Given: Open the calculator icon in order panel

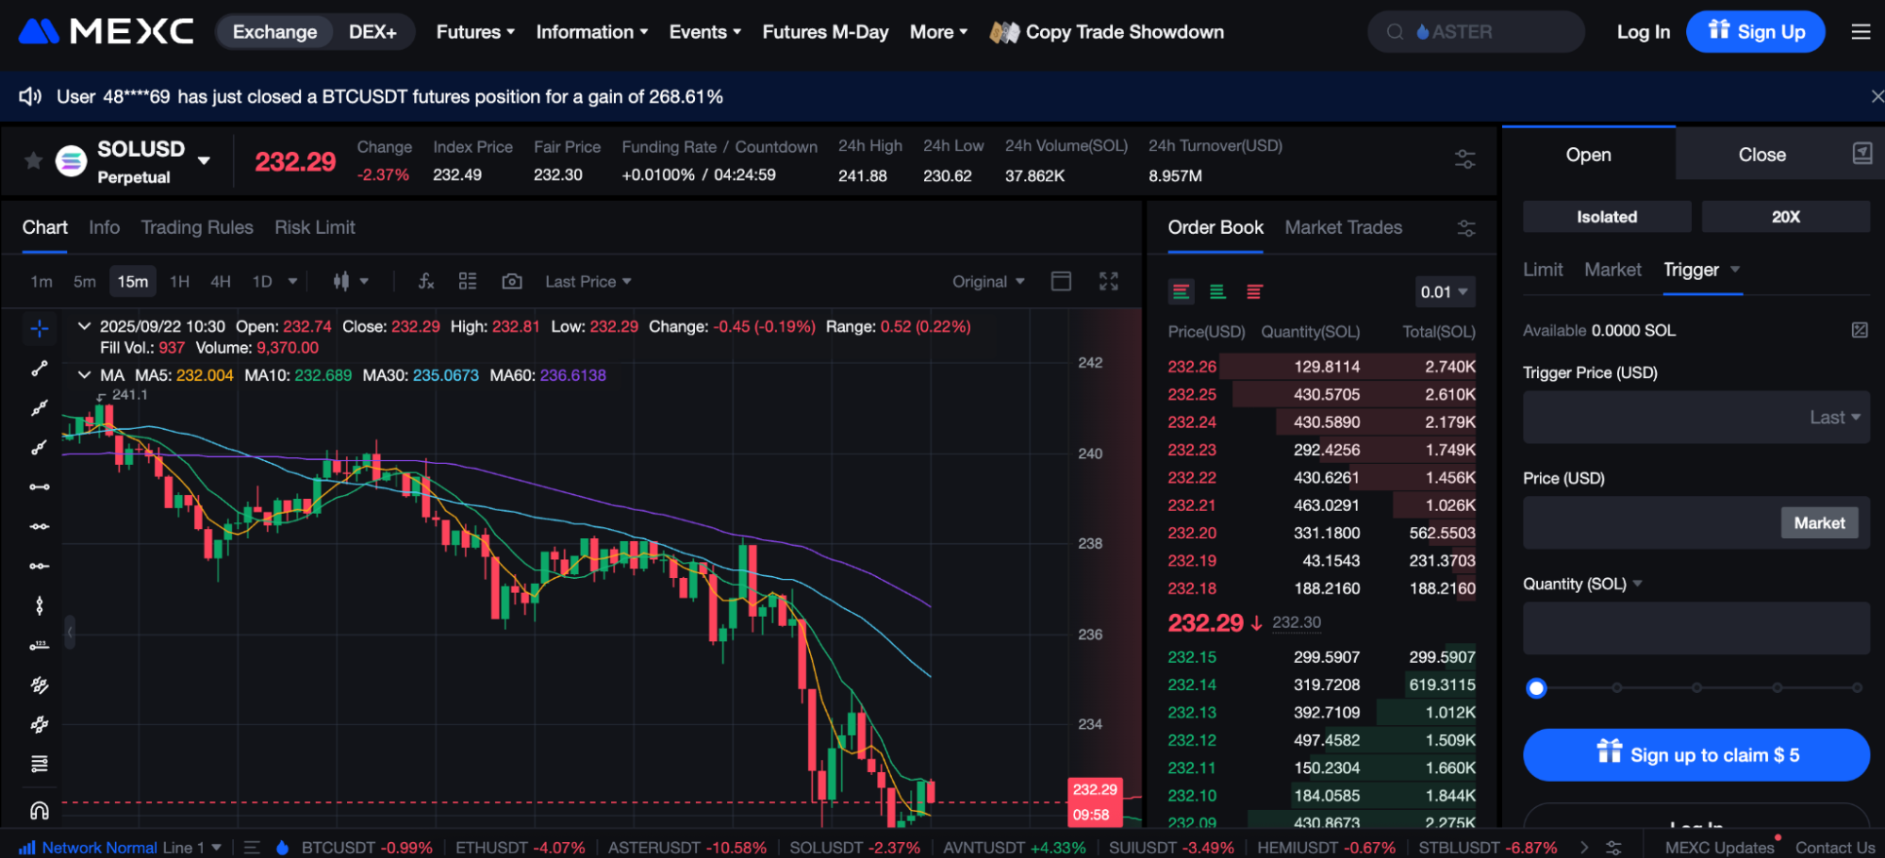Looking at the screenshot, I should coord(1861,154).
